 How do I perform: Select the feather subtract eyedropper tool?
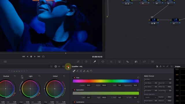[84, 71]
